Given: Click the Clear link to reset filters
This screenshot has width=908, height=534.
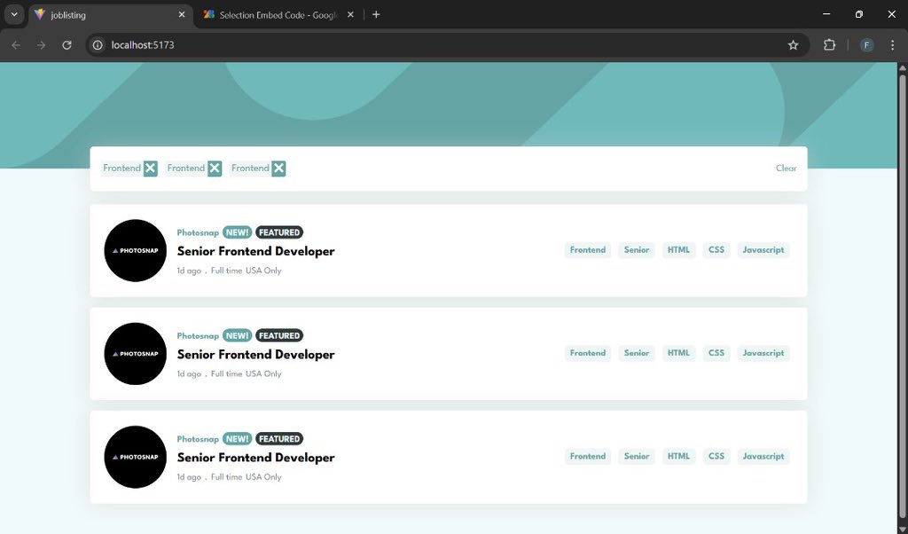Looking at the screenshot, I should pos(786,168).
